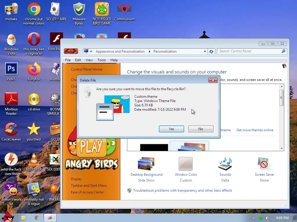Open 'chrome but normal colors' desktop icon
Viewport: 297px width, 222px height.
(x=34, y=14)
